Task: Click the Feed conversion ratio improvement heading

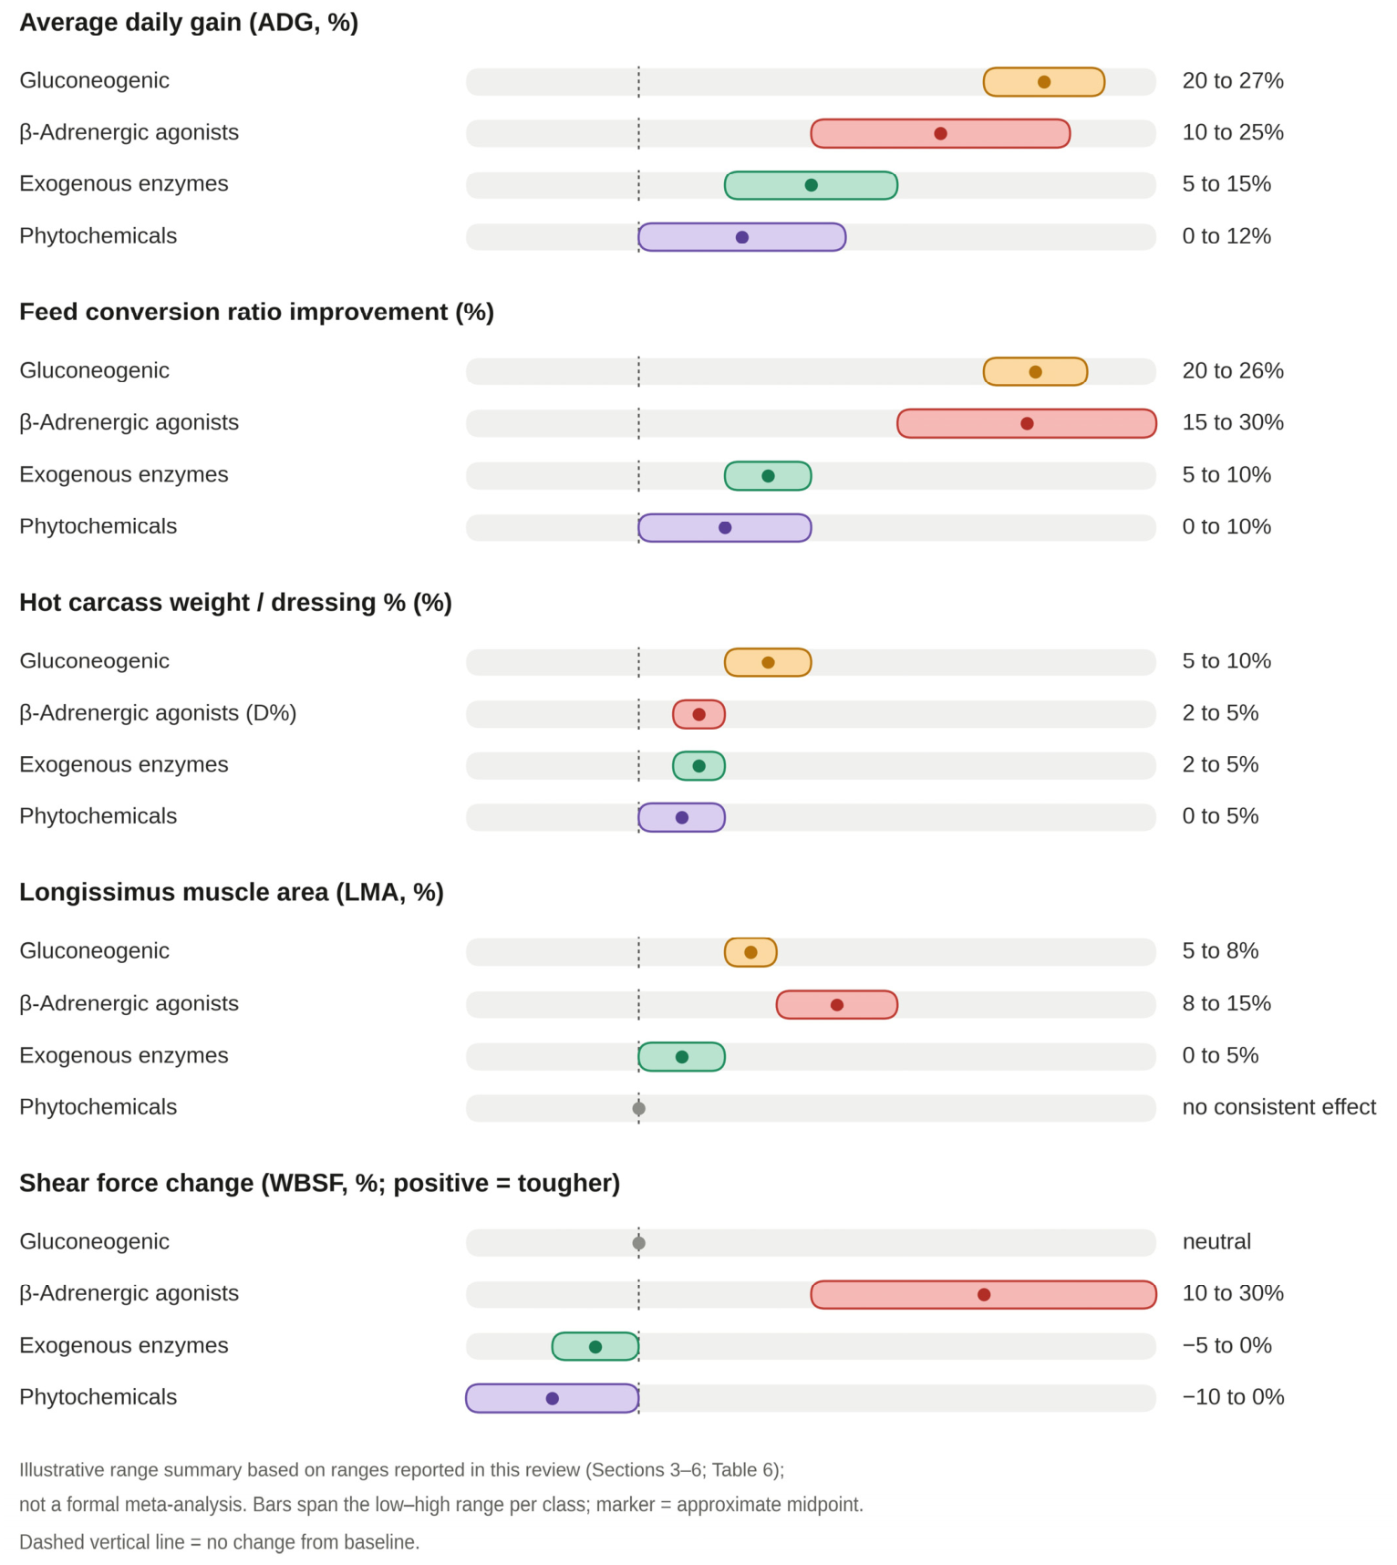Action: point(256,312)
